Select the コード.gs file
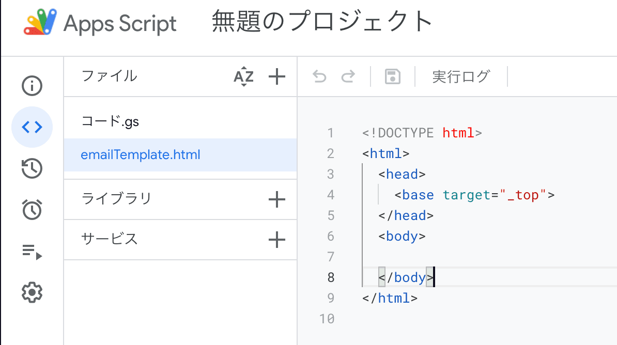Image resolution: width=617 pixels, height=345 pixels. pyautogui.click(x=111, y=122)
